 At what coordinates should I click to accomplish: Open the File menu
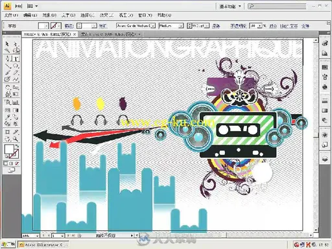(11, 16)
